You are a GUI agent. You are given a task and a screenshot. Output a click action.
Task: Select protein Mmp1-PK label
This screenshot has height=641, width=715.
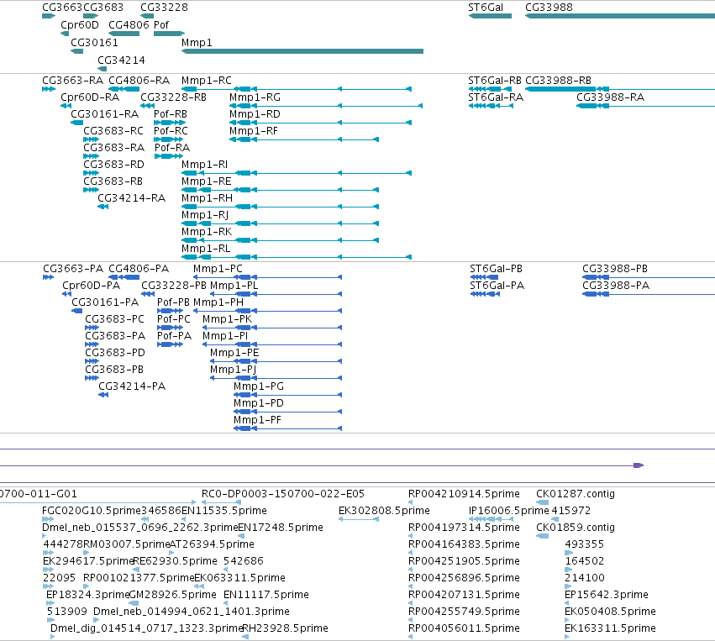[x=227, y=319]
